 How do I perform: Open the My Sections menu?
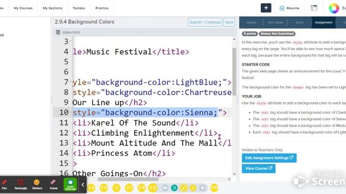tap(52, 8)
